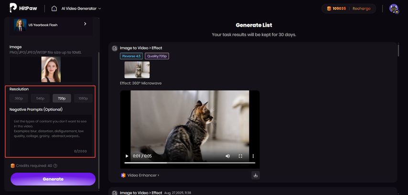The height and width of the screenshot is (195, 408).
Task: Click the Generate button
Action: (x=53, y=179)
